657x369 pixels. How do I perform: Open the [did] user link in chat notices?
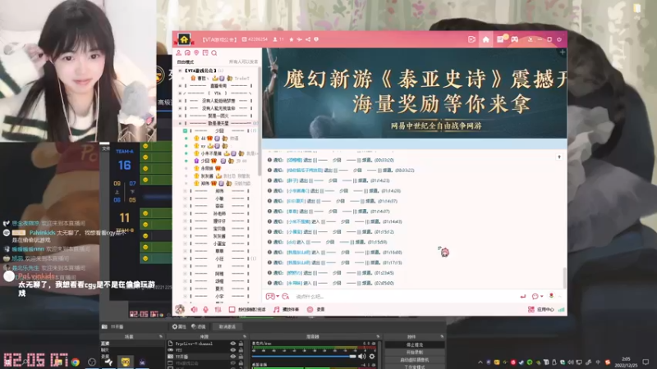(291, 242)
